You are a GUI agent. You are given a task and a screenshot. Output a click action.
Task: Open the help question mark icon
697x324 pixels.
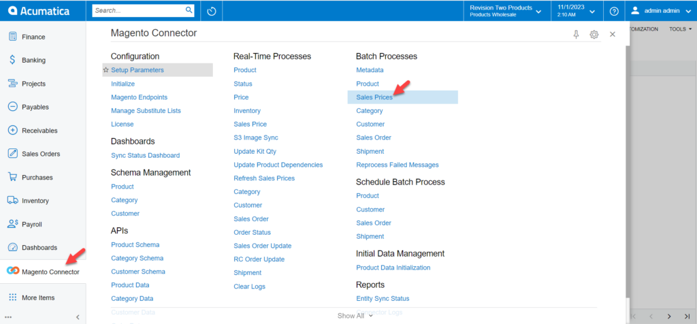tap(614, 11)
